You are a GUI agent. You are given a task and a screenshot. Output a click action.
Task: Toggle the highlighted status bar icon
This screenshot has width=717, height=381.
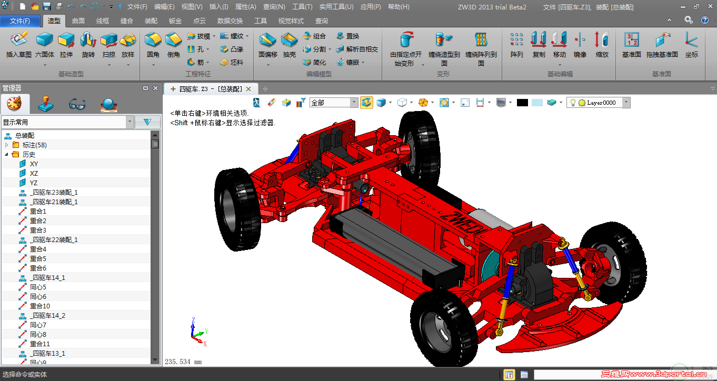509,375
